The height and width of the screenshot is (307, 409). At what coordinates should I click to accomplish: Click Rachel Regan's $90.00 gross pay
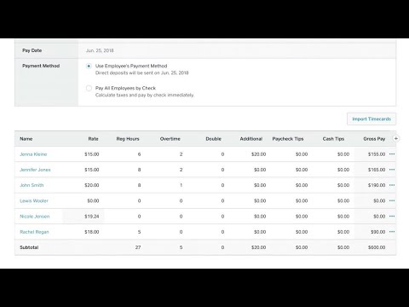click(x=378, y=232)
